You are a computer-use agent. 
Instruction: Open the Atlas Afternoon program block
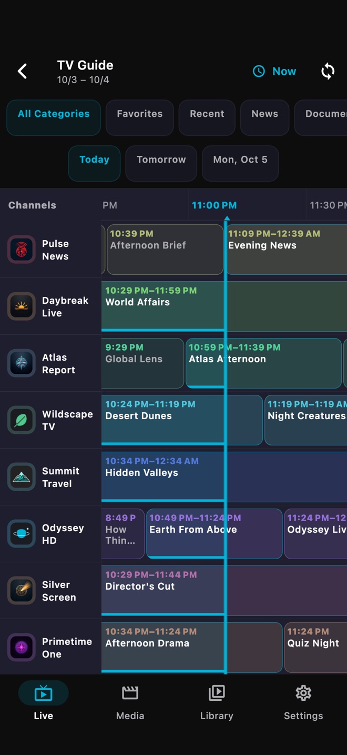pos(263,363)
